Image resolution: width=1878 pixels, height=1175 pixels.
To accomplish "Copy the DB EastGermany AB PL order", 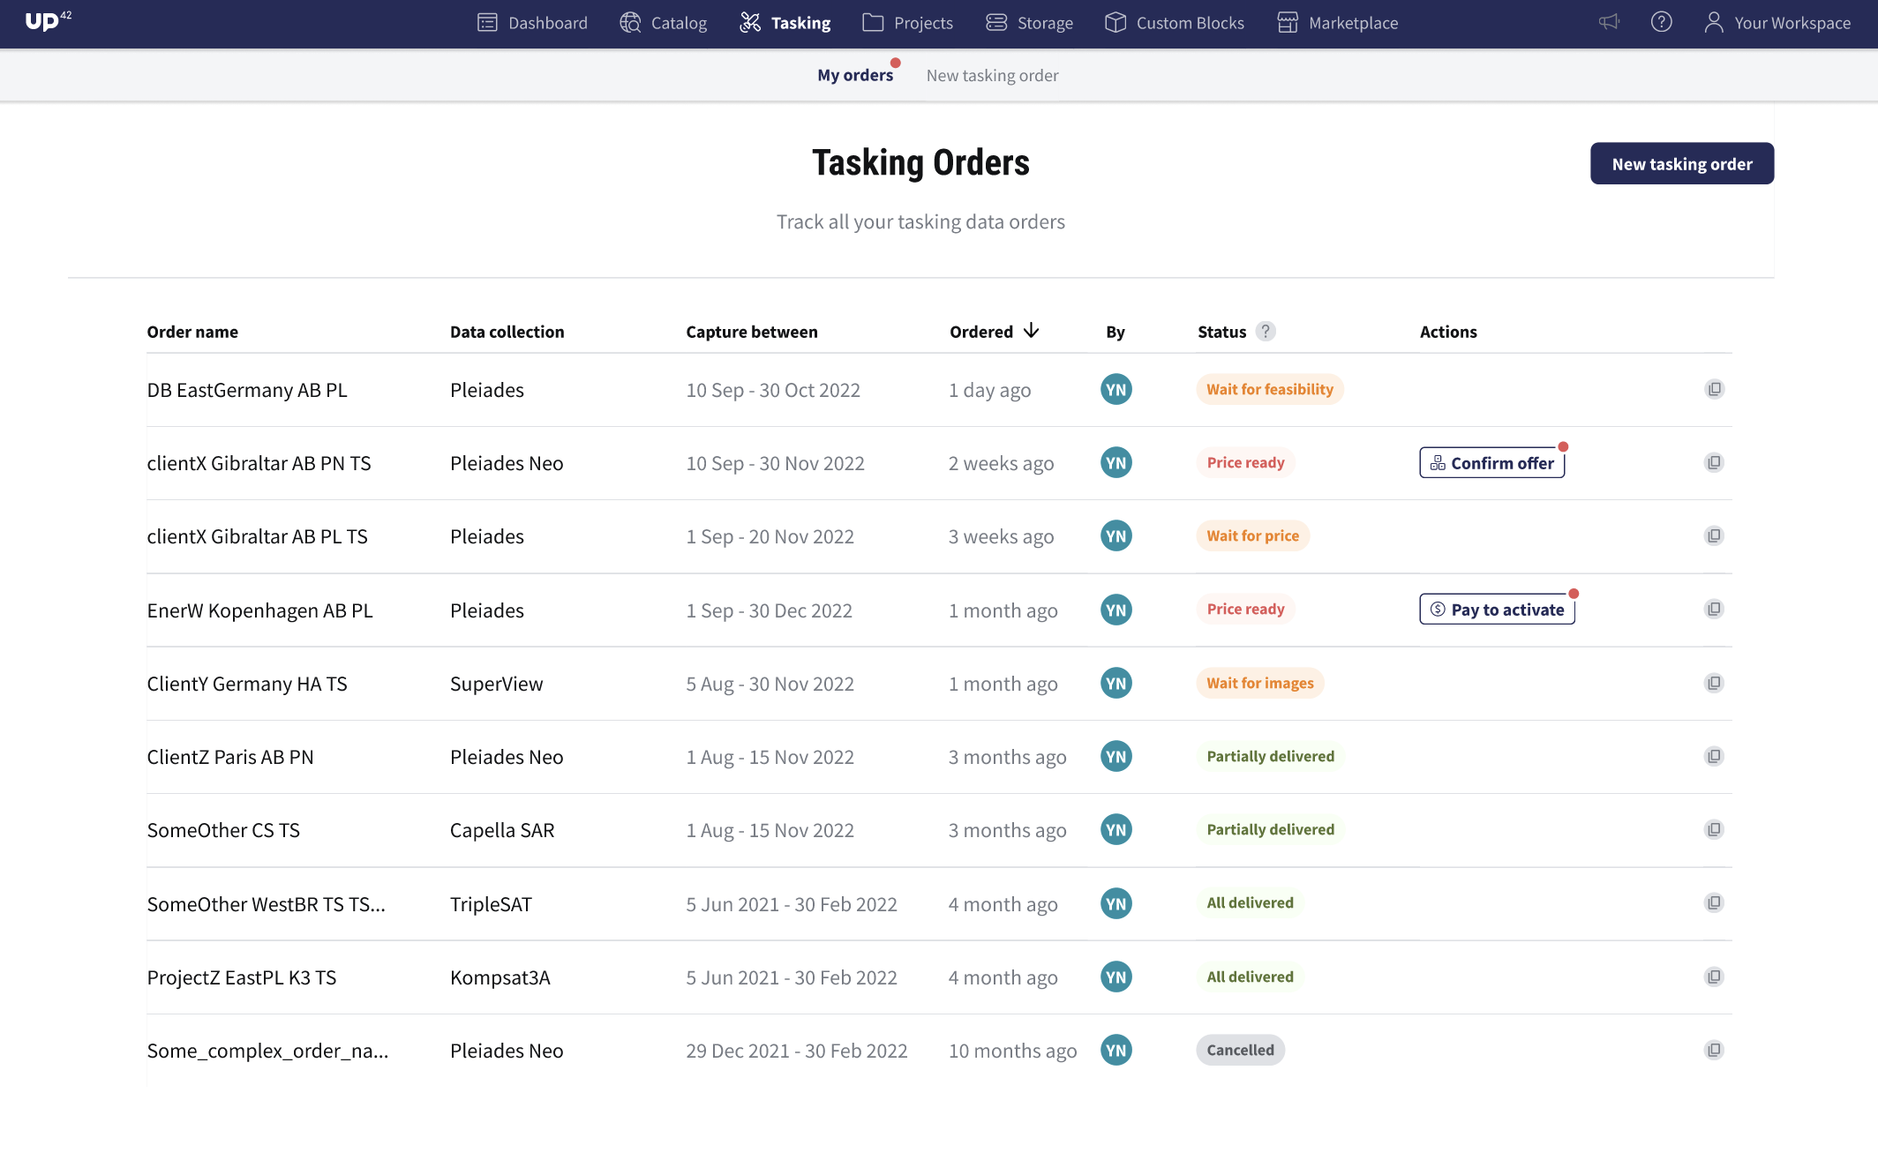I will click(x=1714, y=389).
